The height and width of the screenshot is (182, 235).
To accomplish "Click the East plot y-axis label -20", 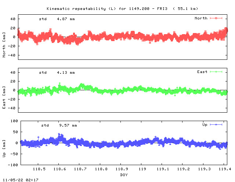I will point(11,99).
